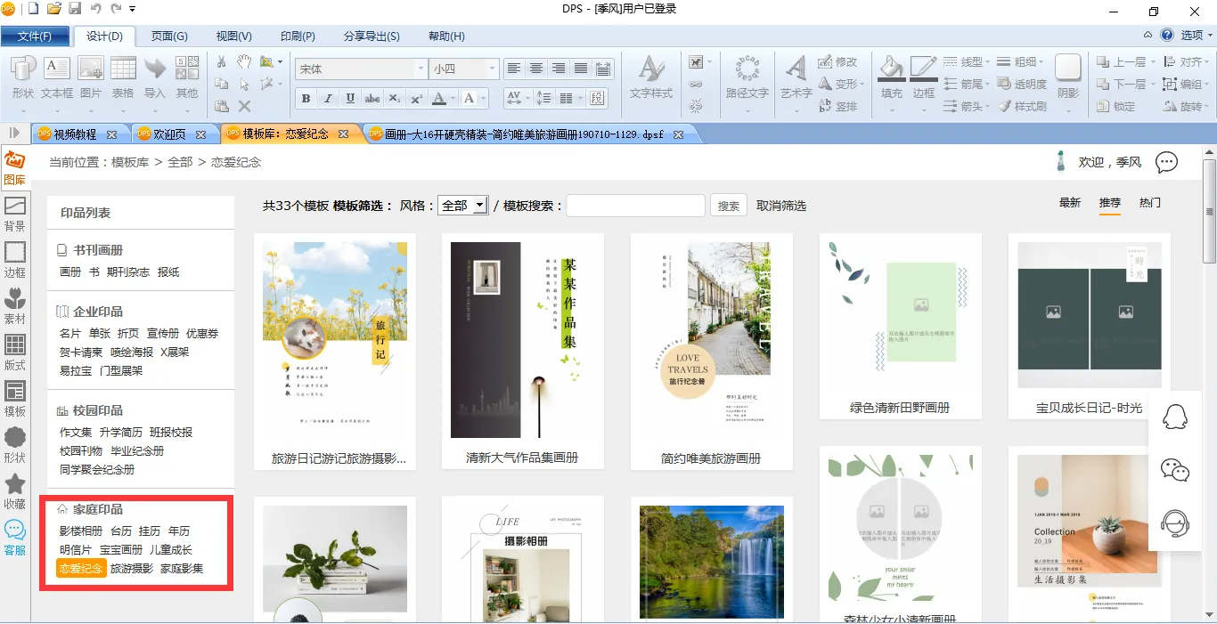Switch to the 欢迎页 document tab
The width and height of the screenshot is (1217, 624).
[x=169, y=134]
